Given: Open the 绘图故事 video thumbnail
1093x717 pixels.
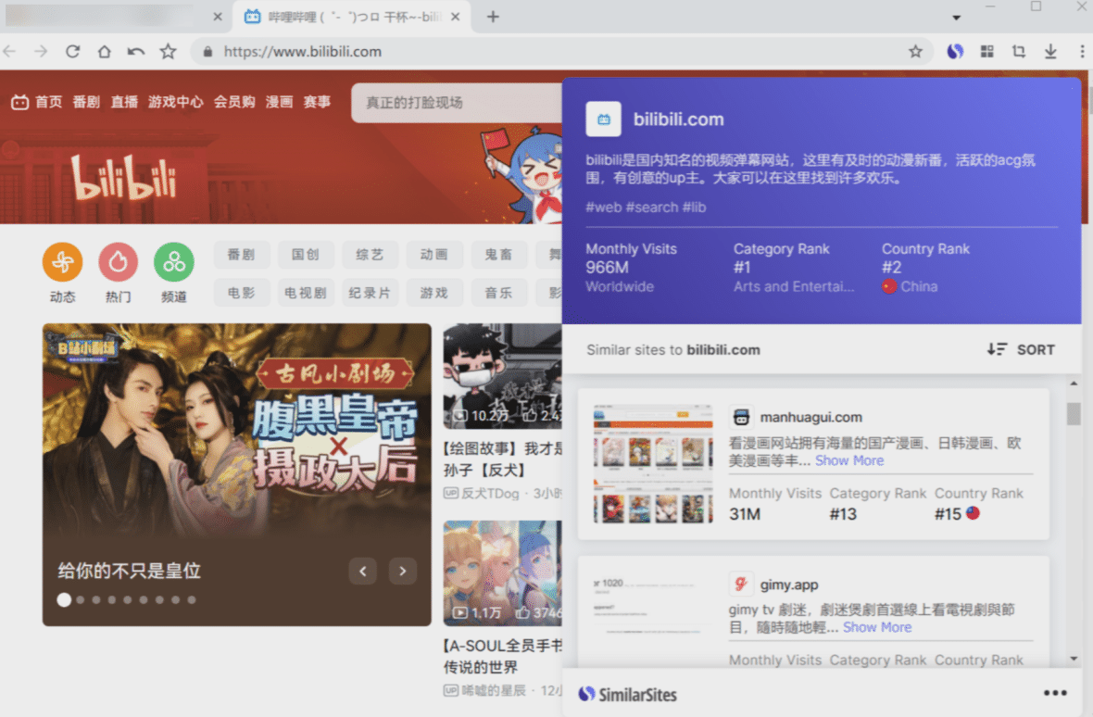Looking at the screenshot, I should coord(503,376).
